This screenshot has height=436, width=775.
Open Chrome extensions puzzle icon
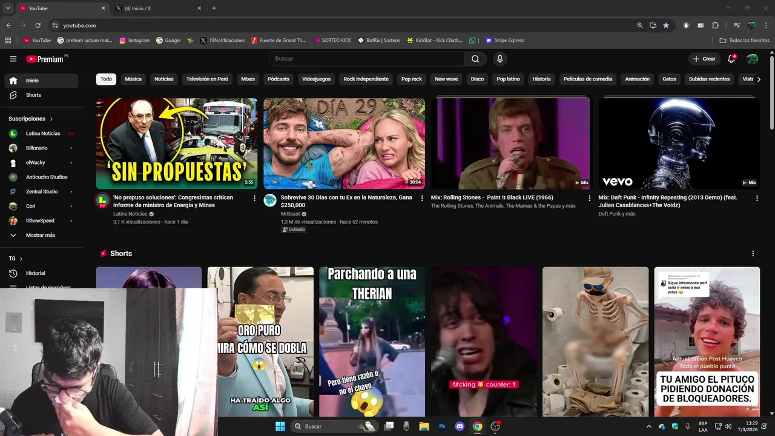716,25
